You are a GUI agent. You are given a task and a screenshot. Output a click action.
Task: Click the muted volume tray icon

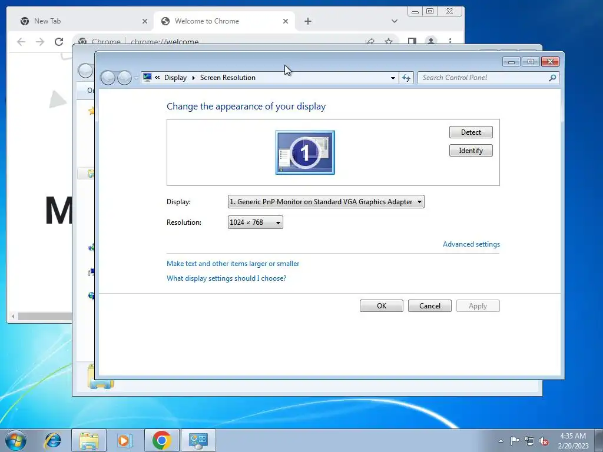[x=544, y=441]
